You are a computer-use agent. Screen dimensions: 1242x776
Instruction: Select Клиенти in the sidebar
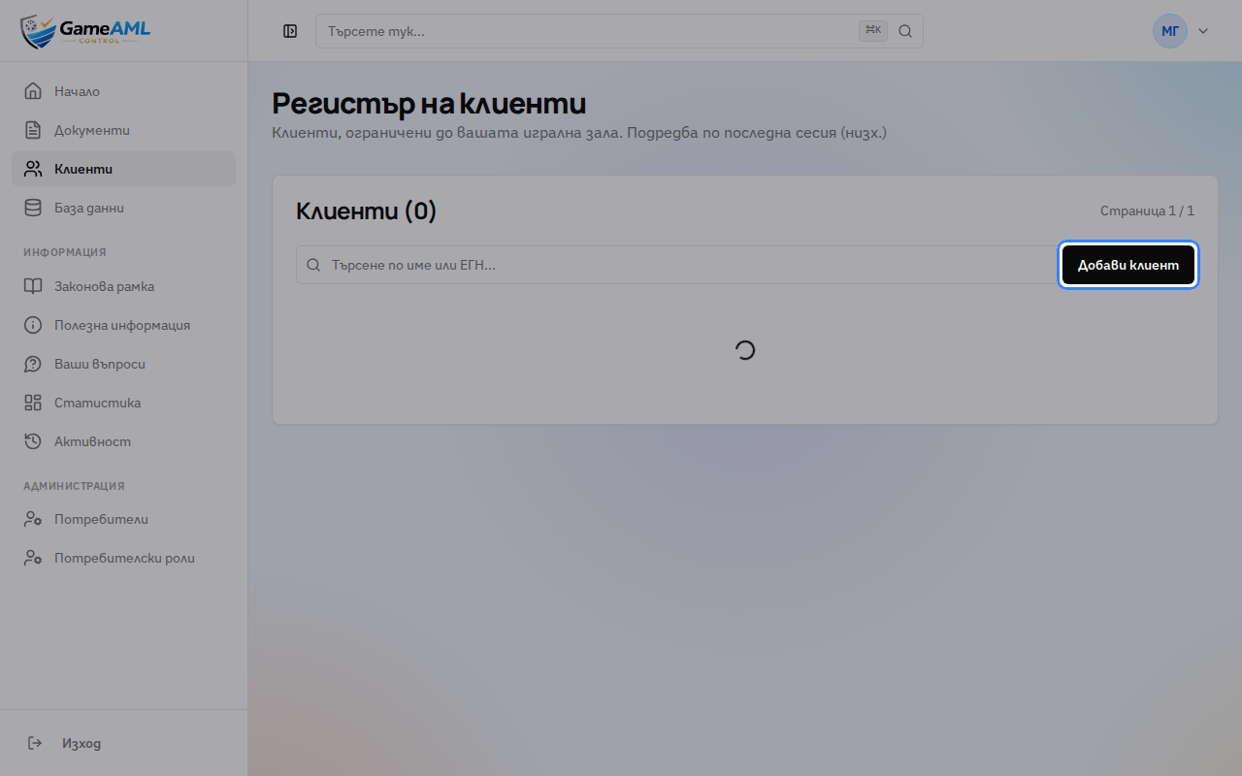pyautogui.click(x=123, y=169)
